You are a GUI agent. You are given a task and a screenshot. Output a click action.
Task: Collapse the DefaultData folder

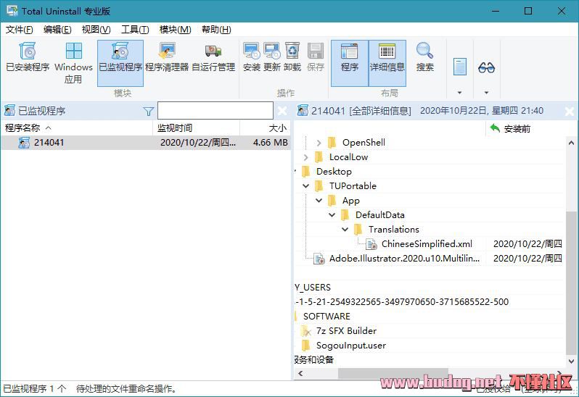pos(332,215)
